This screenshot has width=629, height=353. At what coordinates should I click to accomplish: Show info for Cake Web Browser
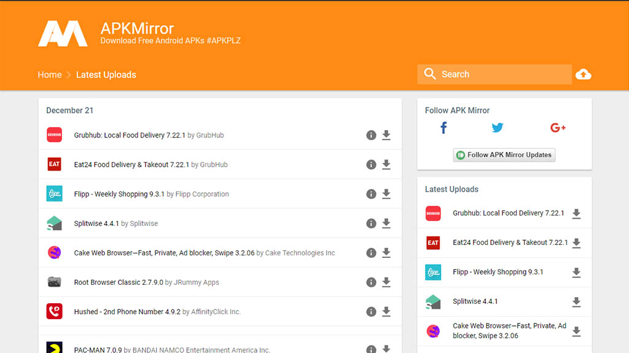(371, 253)
